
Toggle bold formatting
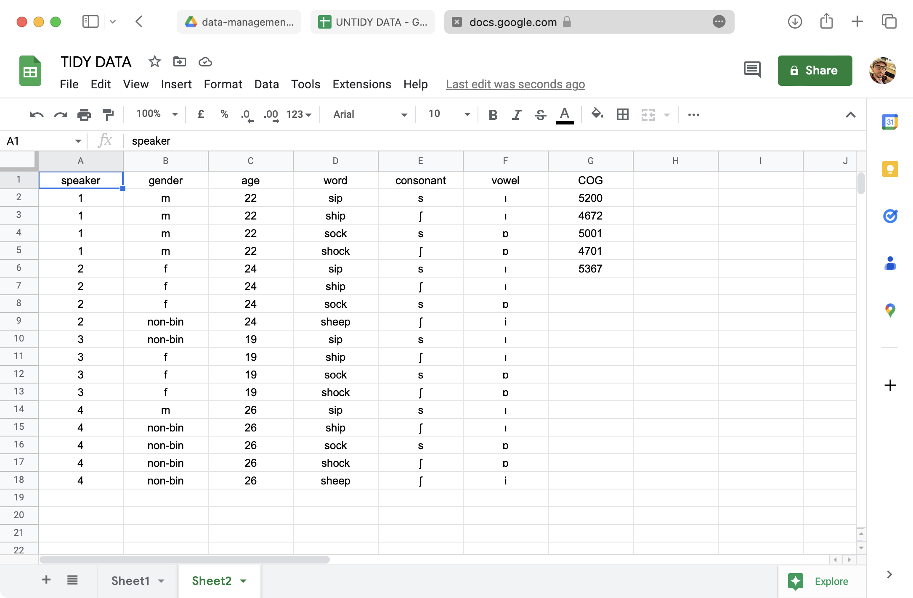[493, 114]
